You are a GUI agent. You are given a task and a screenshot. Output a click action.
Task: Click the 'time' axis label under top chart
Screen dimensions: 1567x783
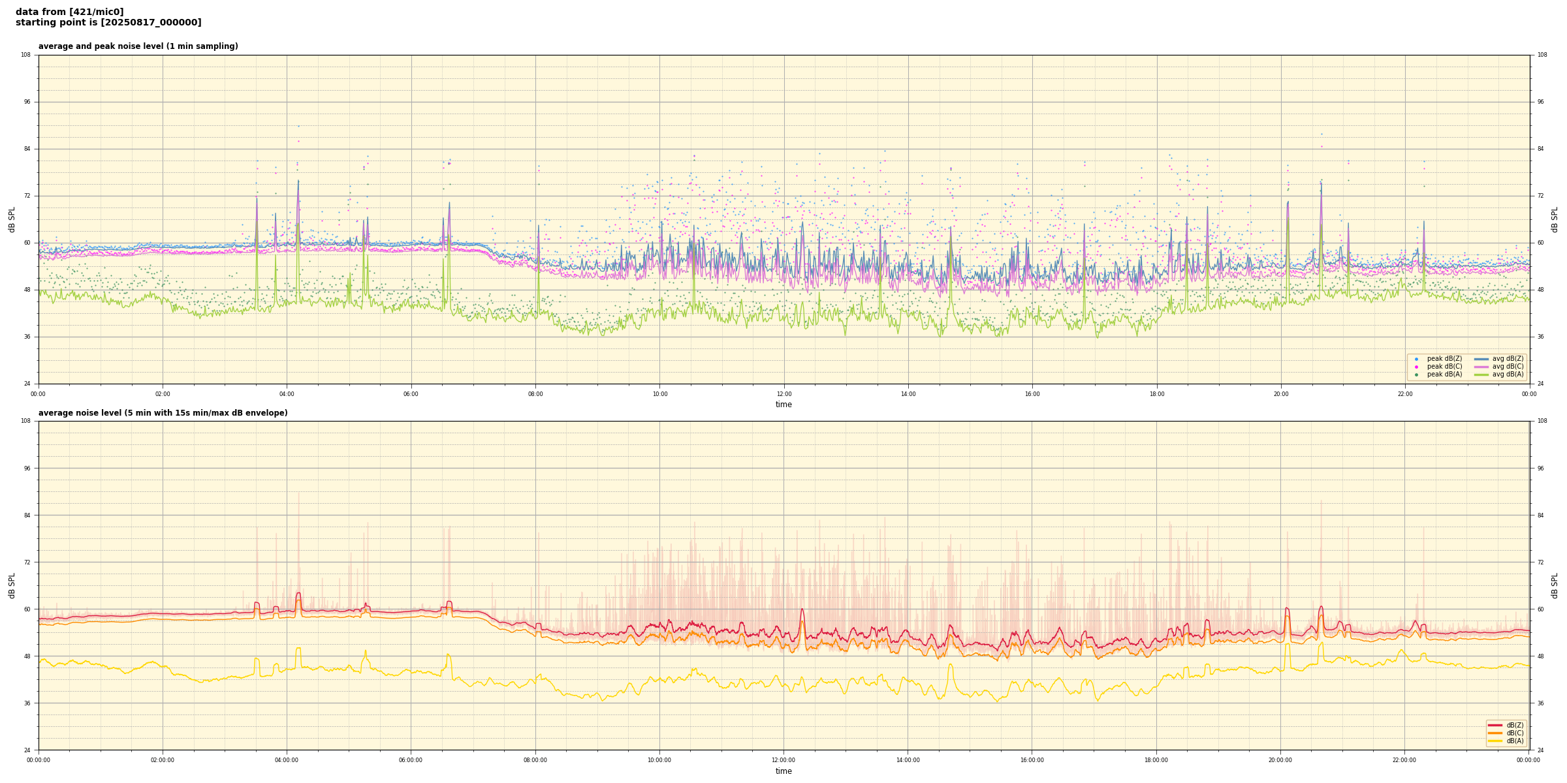point(783,405)
